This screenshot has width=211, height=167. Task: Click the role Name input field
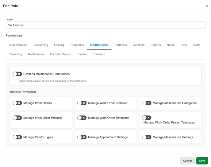pyautogui.click(x=105, y=25)
